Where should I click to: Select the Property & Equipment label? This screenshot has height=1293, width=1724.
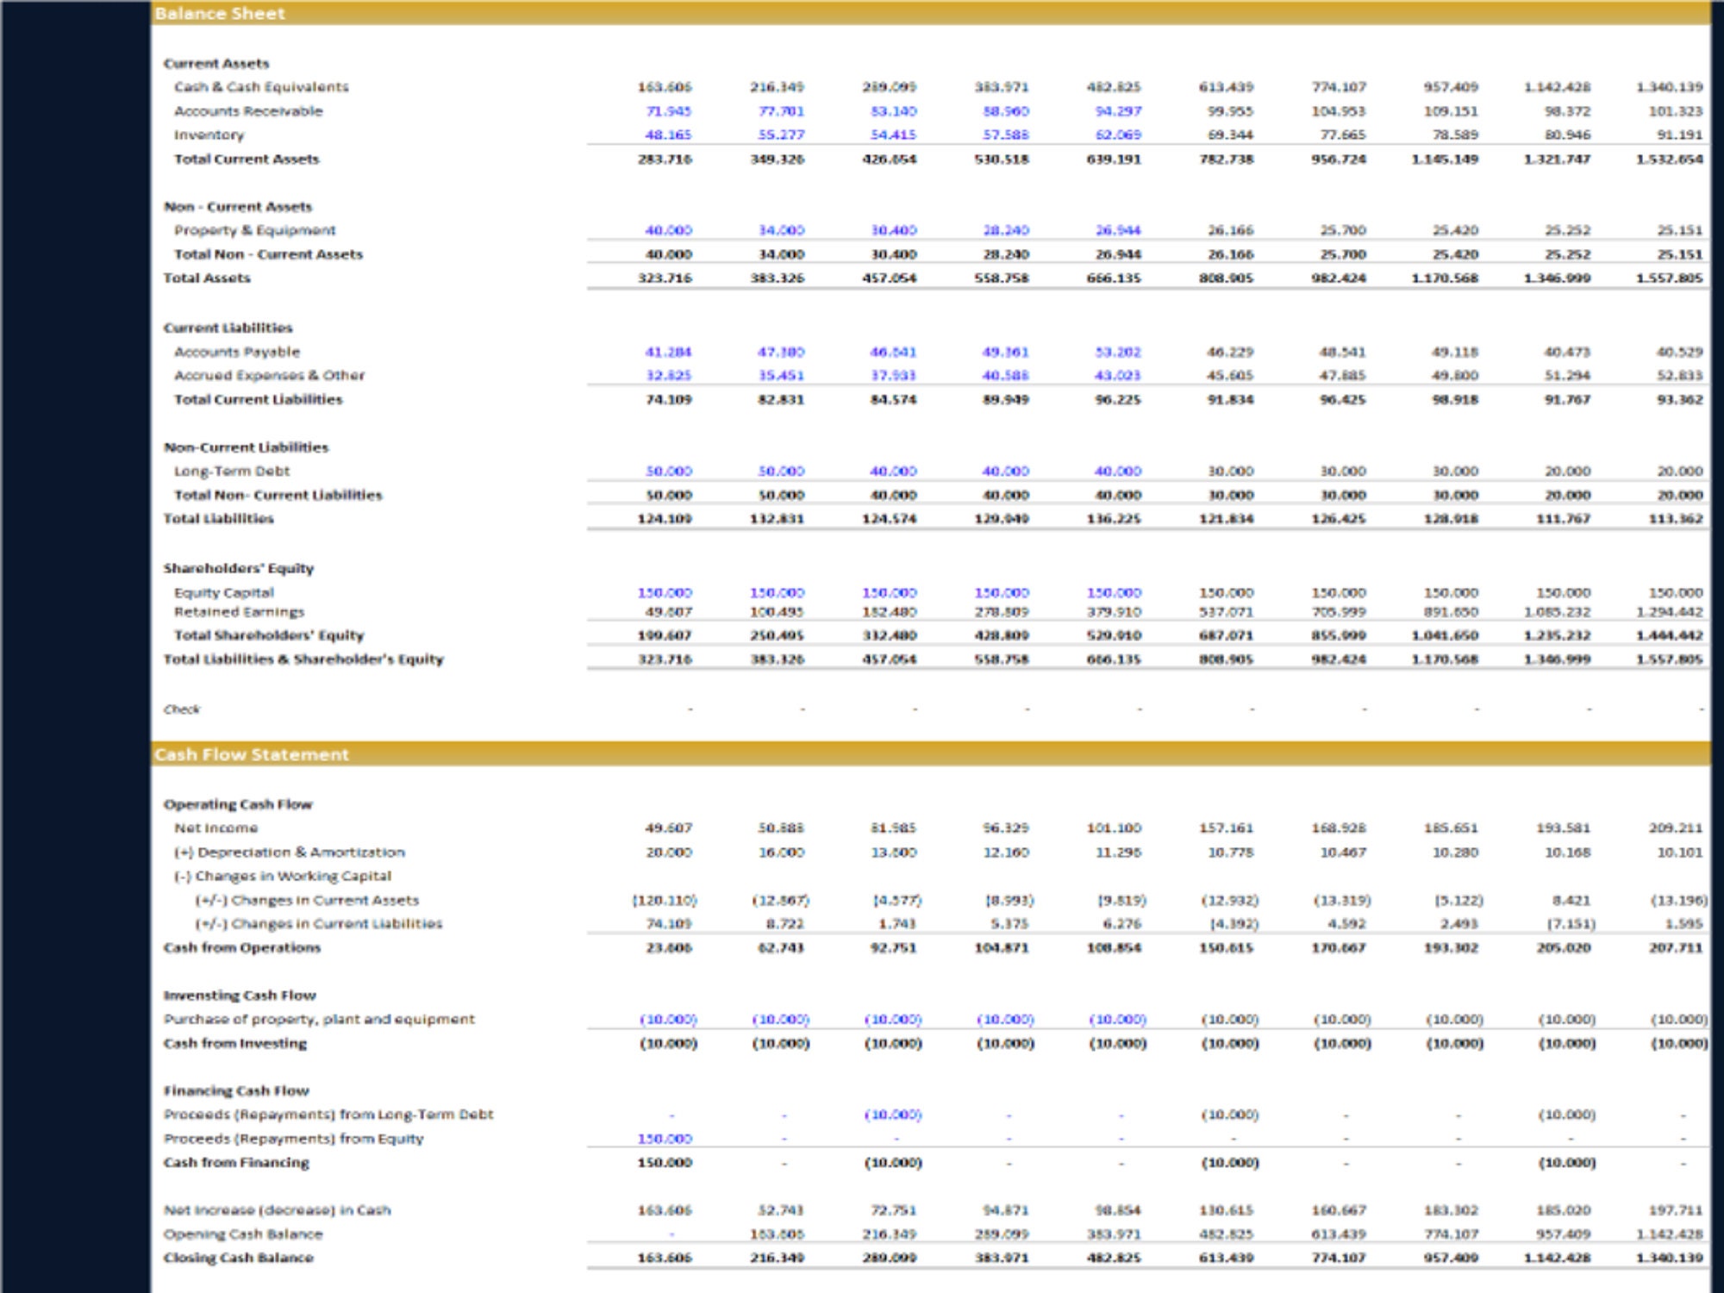(255, 231)
